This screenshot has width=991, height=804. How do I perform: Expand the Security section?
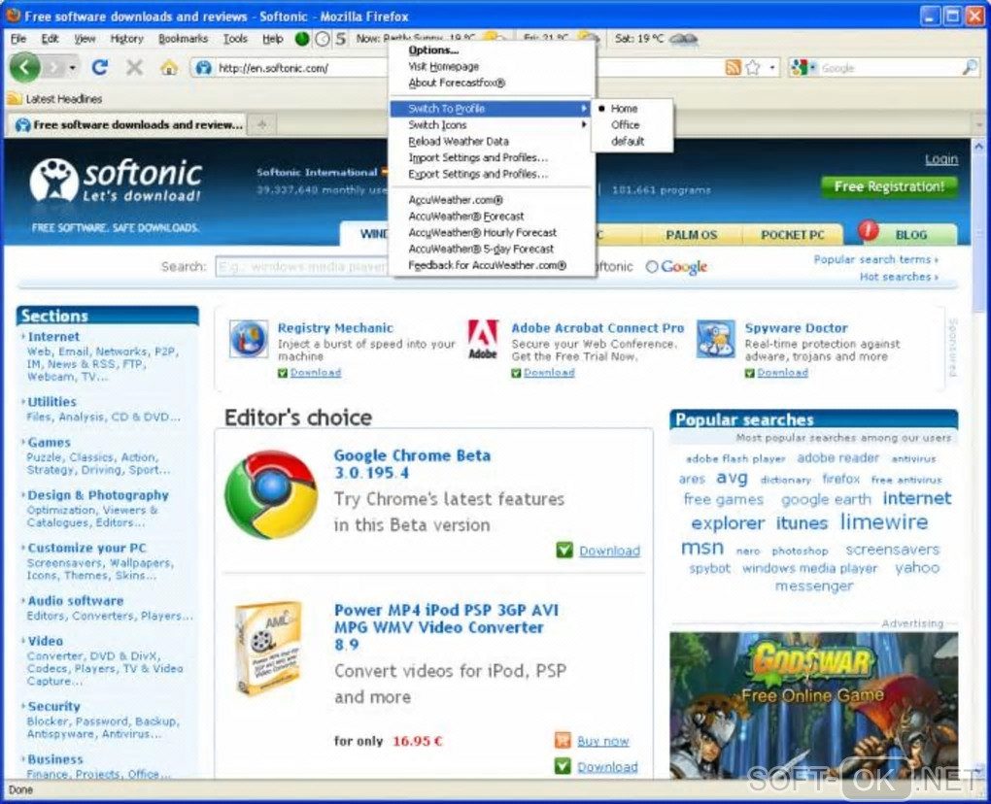click(53, 706)
